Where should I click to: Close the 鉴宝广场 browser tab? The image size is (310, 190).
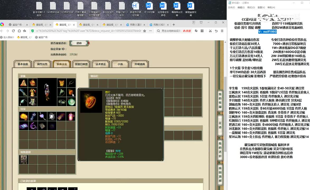[x=27, y=25]
